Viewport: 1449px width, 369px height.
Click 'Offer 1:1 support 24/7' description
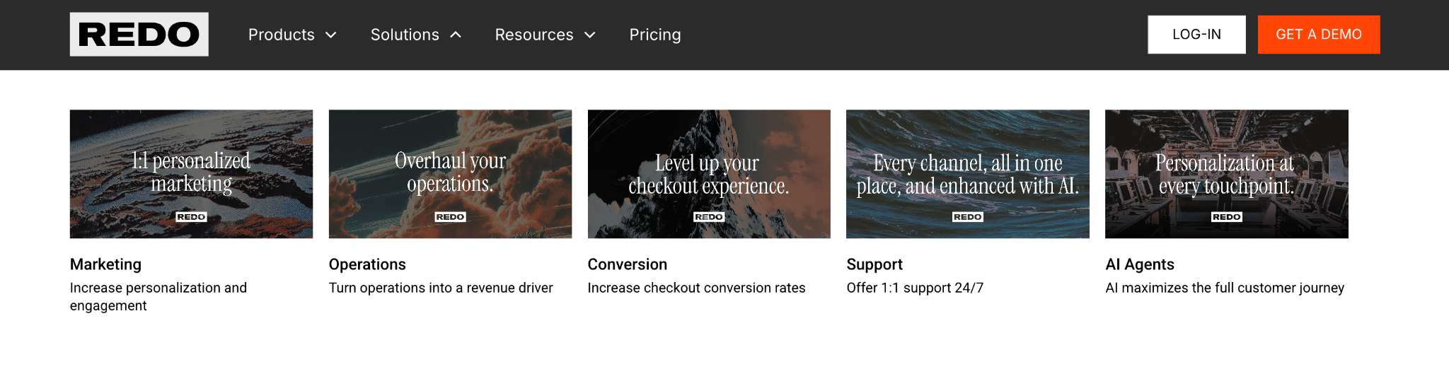point(914,288)
